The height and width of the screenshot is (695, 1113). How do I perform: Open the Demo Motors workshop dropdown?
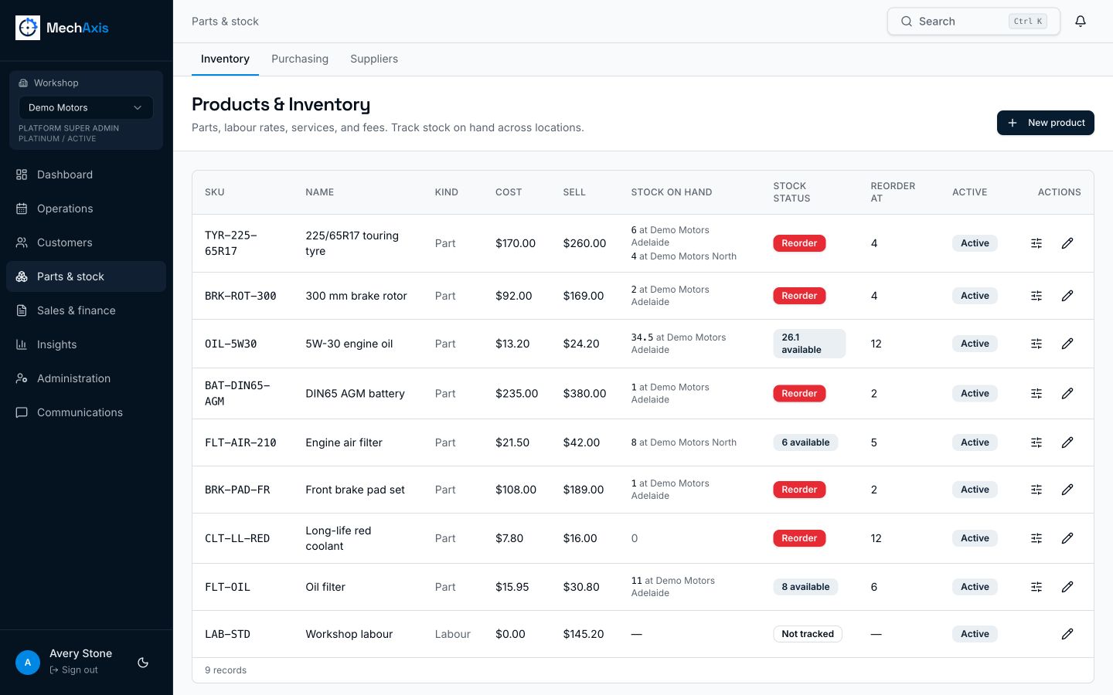pyautogui.click(x=86, y=107)
